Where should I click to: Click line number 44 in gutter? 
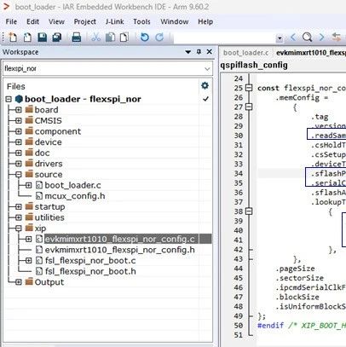pos(239,269)
